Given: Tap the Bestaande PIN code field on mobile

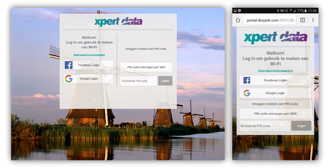Looking at the screenshot, I should [x=264, y=126].
